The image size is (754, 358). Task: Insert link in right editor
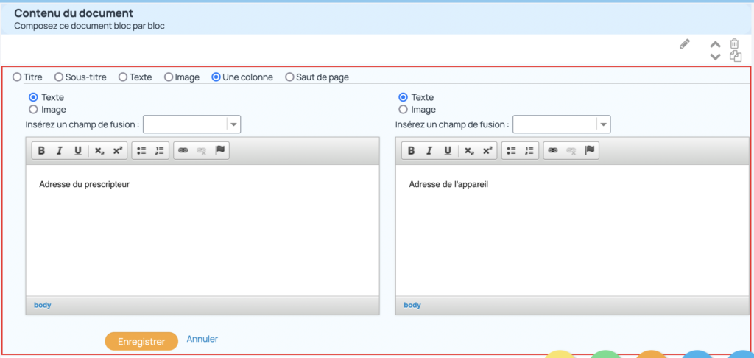point(553,150)
